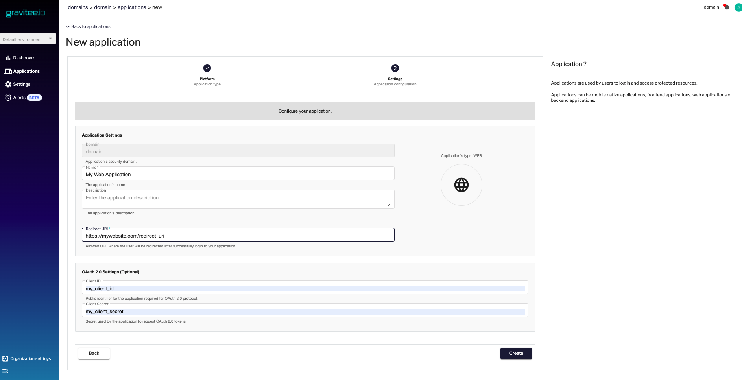The image size is (742, 380).
Task: Collapse the sidebar menu
Action: pos(5,371)
